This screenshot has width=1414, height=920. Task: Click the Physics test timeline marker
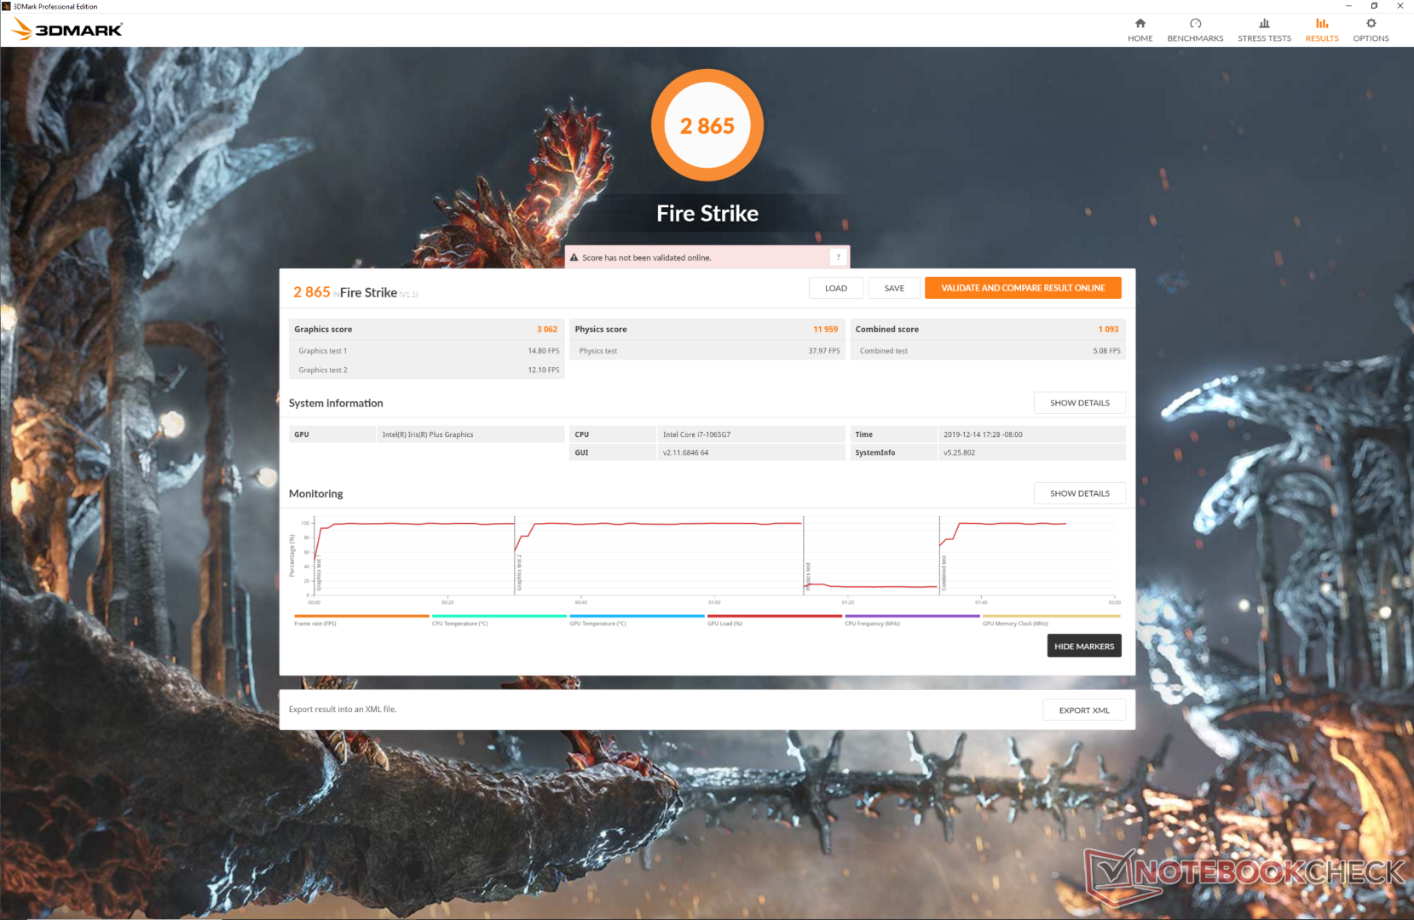click(807, 577)
